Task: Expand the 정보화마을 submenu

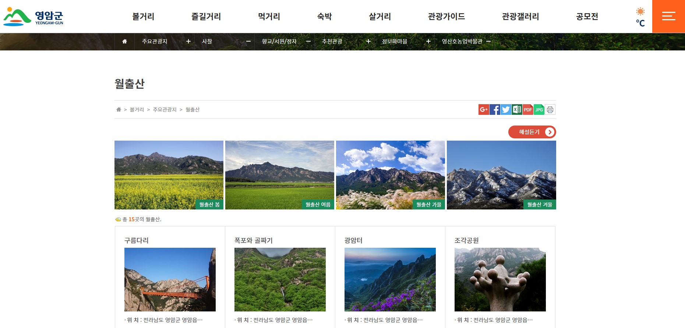Action: pos(428,42)
